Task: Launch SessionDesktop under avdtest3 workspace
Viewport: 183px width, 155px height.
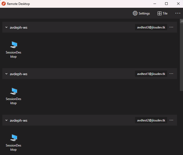Action: click(13, 50)
